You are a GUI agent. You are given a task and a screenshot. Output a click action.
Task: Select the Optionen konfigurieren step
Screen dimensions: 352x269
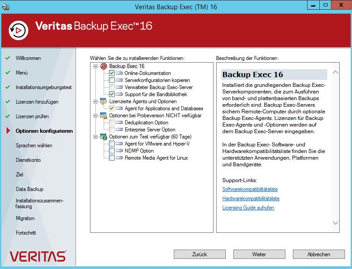pyautogui.click(x=44, y=131)
